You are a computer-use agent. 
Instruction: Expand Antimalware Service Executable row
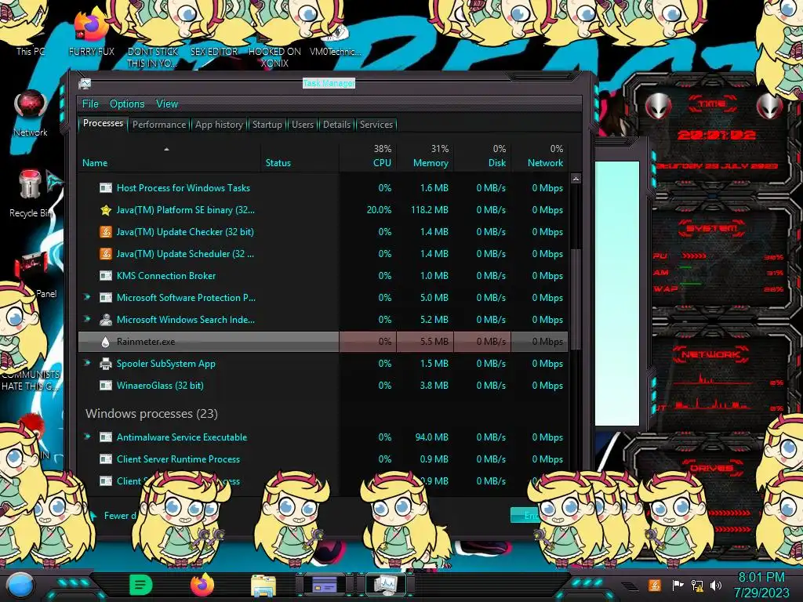(87, 437)
